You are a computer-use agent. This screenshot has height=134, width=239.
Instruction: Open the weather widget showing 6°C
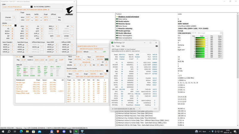pos(200,132)
